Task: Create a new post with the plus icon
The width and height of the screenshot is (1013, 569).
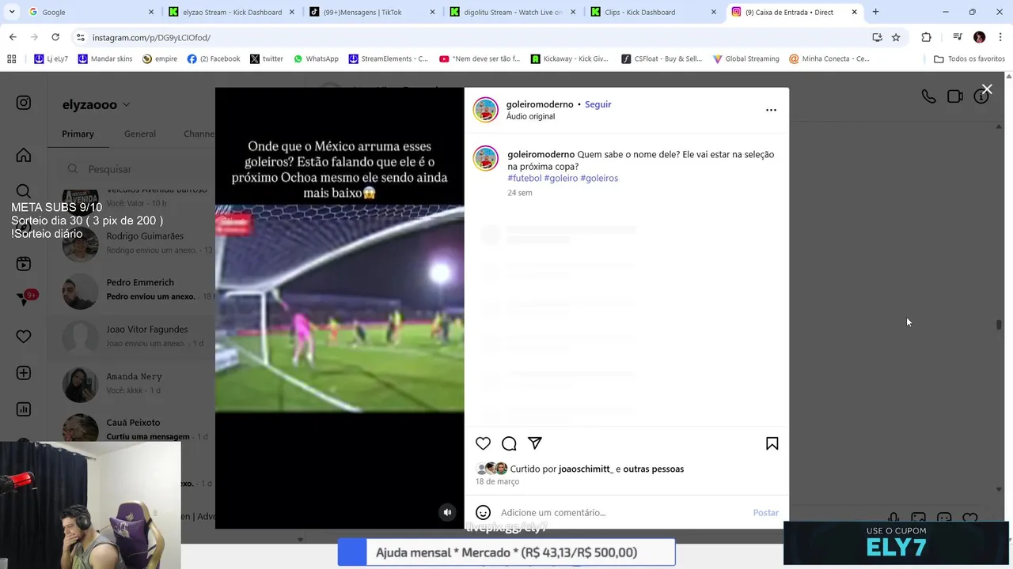Action: point(24,373)
